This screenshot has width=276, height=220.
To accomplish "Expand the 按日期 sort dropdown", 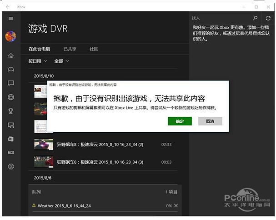I will pos(38,61).
